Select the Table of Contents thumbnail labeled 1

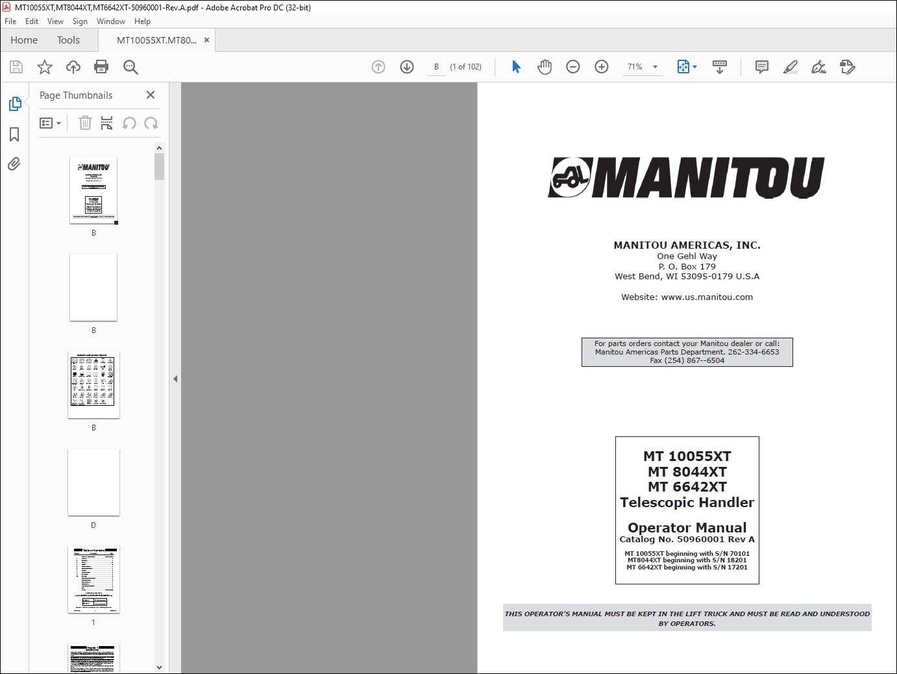click(x=93, y=579)
